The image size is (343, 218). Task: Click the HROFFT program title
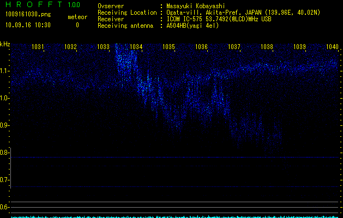(34, 4)
